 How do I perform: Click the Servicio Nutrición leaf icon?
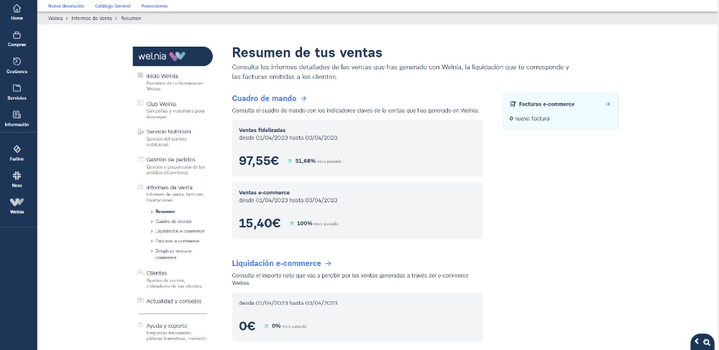pos(140,131)
